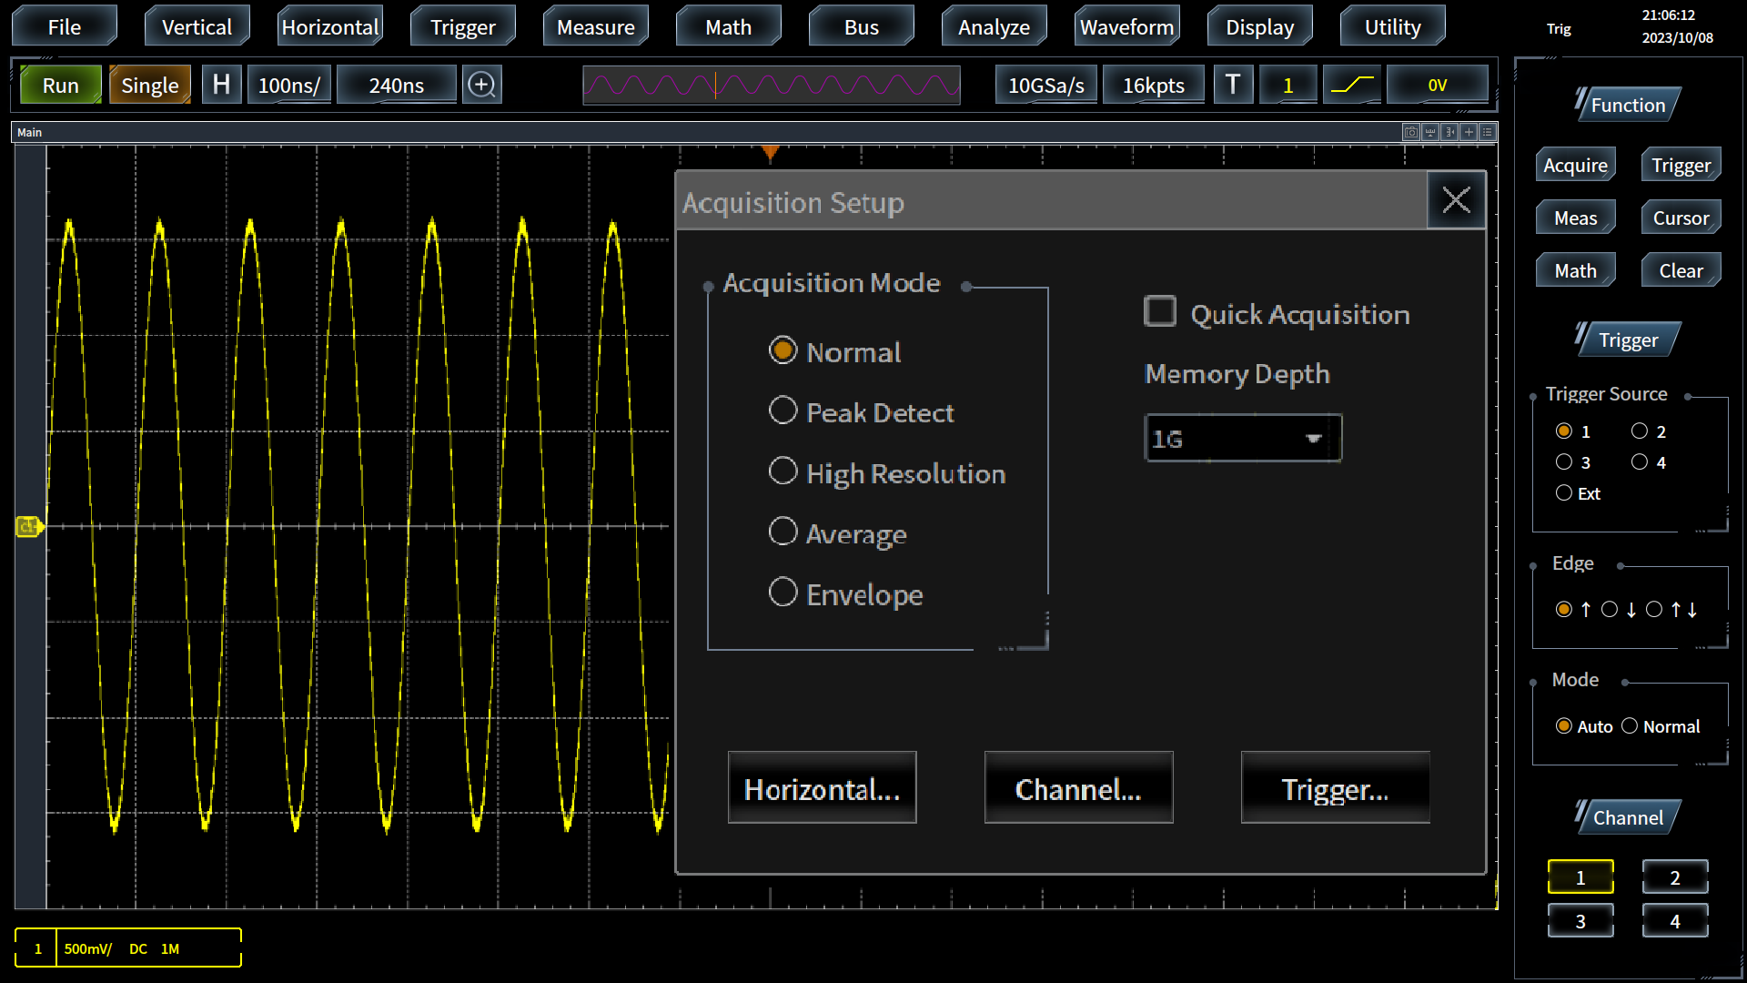Click the crosshair cursor icon
Screen dimensions: 1747x983
[1469, 132]
